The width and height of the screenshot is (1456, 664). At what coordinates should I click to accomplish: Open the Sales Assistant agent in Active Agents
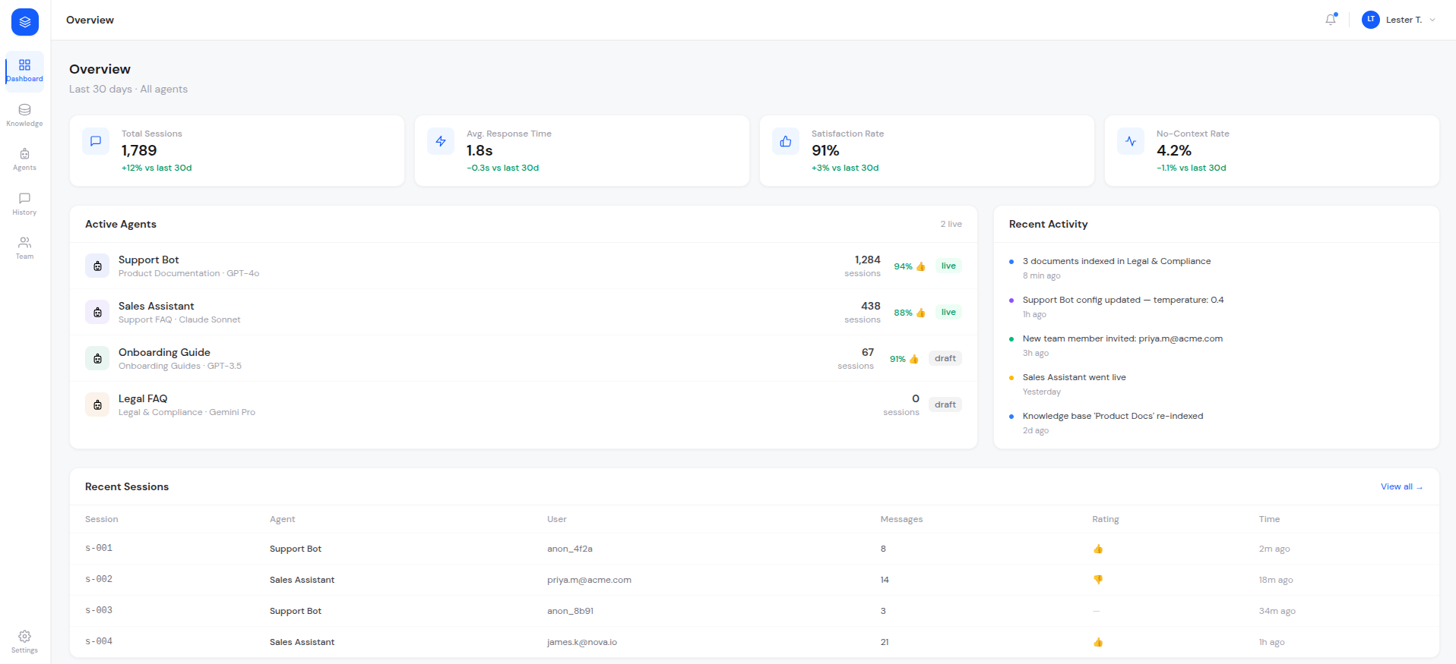[x=524, y=312]
